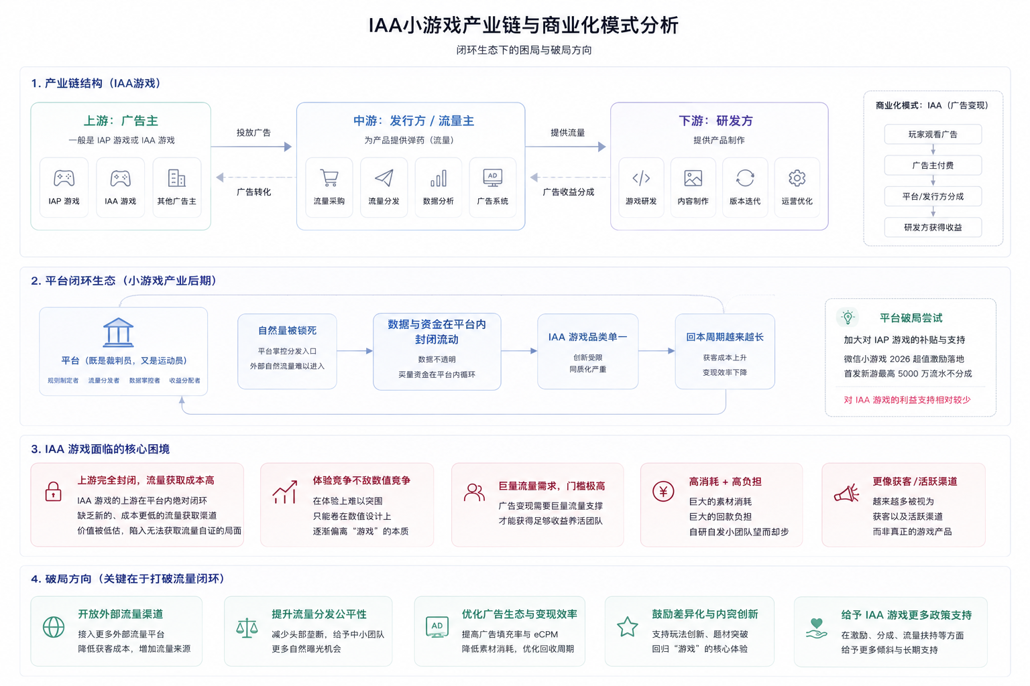The width and height of the screenshot is (1030, 686).
Task: Click the 投放广告 arrow label
Action: coord(253,133)
